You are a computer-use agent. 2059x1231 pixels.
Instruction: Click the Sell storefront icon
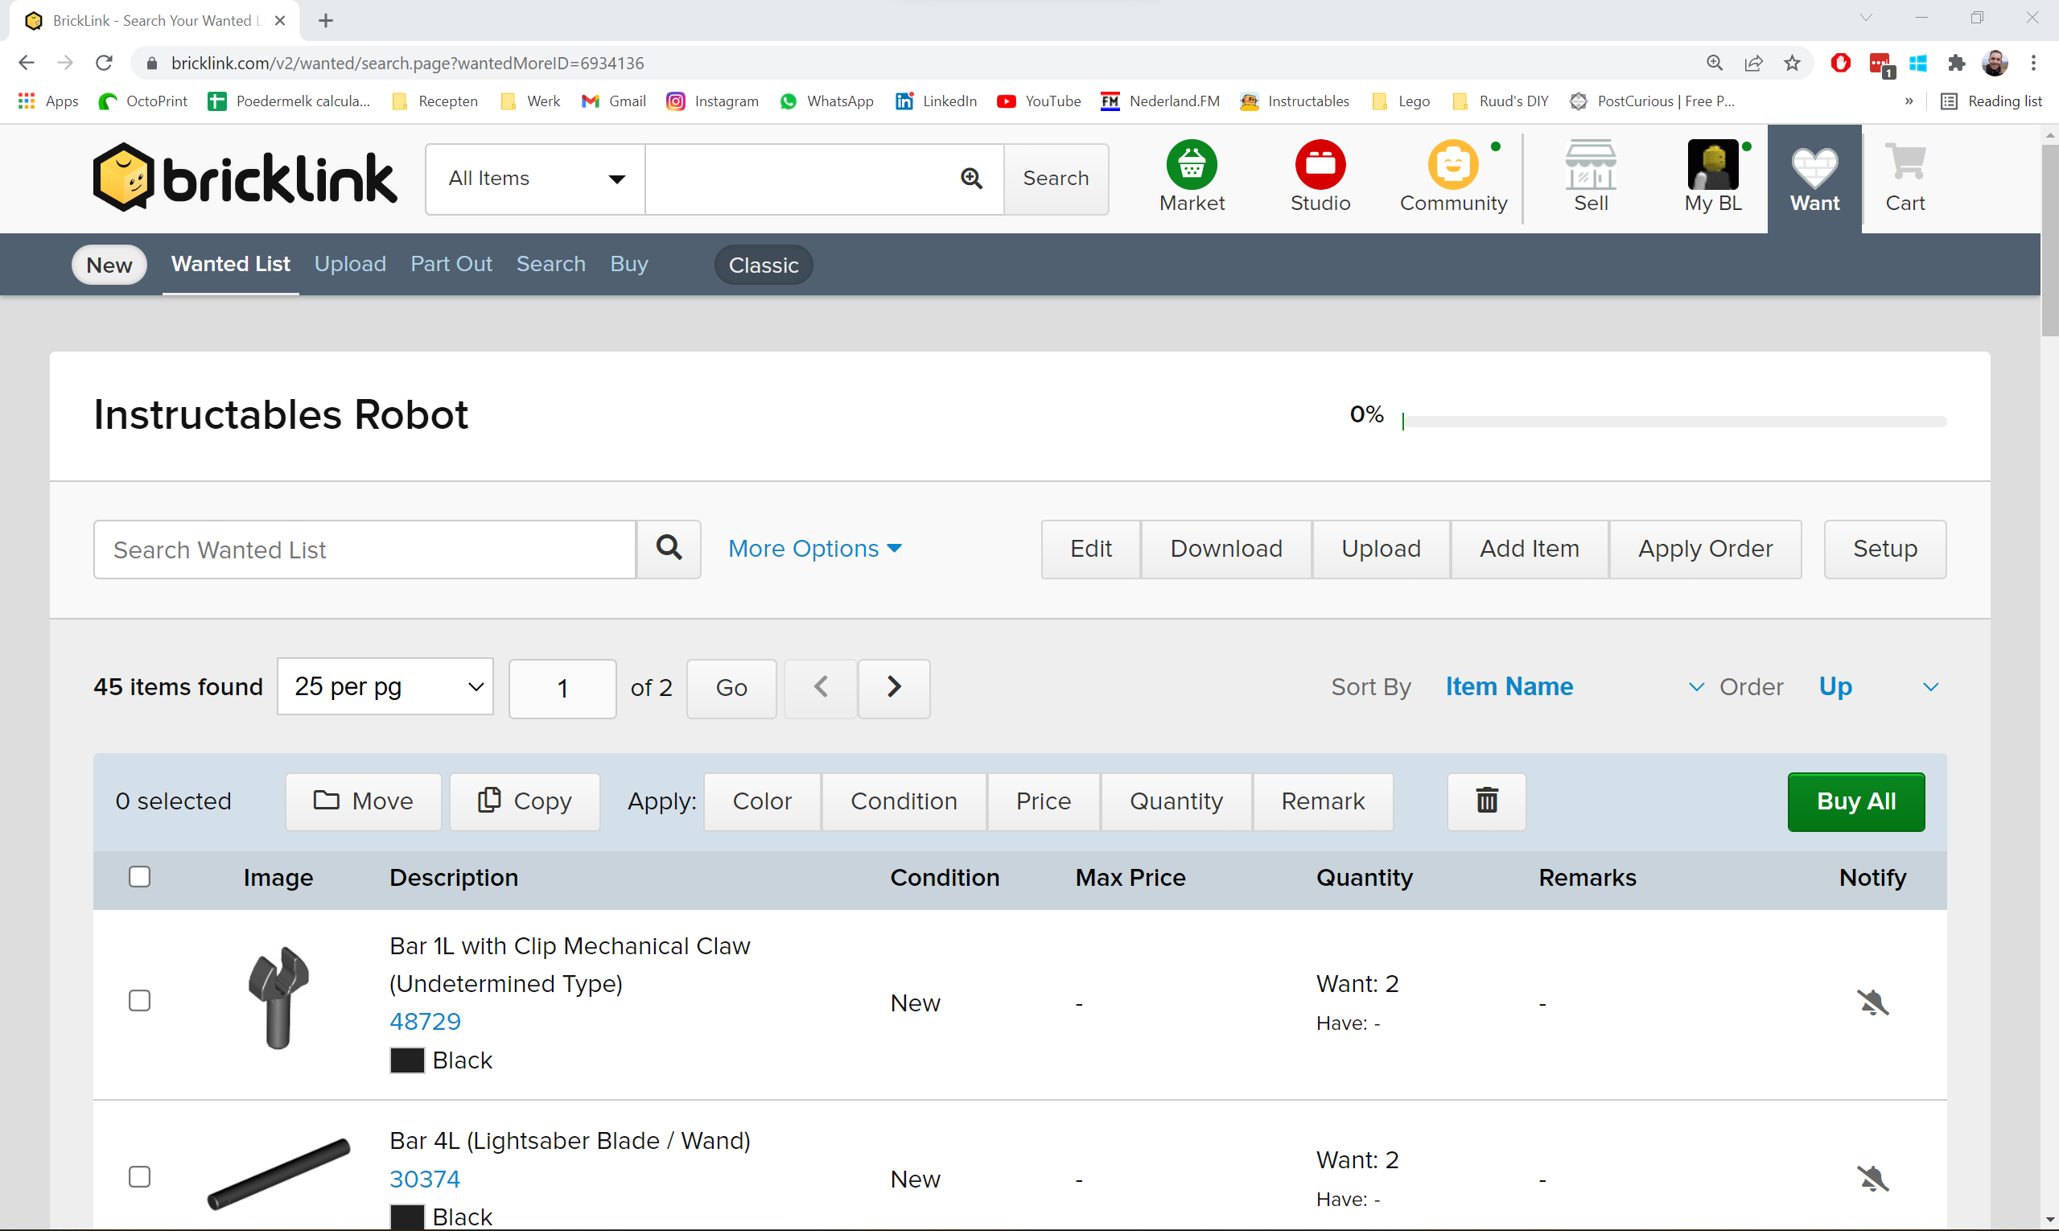(x=1590, y=165)
